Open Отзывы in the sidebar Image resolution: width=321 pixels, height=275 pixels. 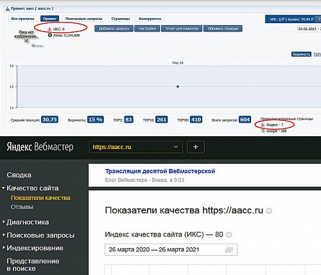click(22, 207)
